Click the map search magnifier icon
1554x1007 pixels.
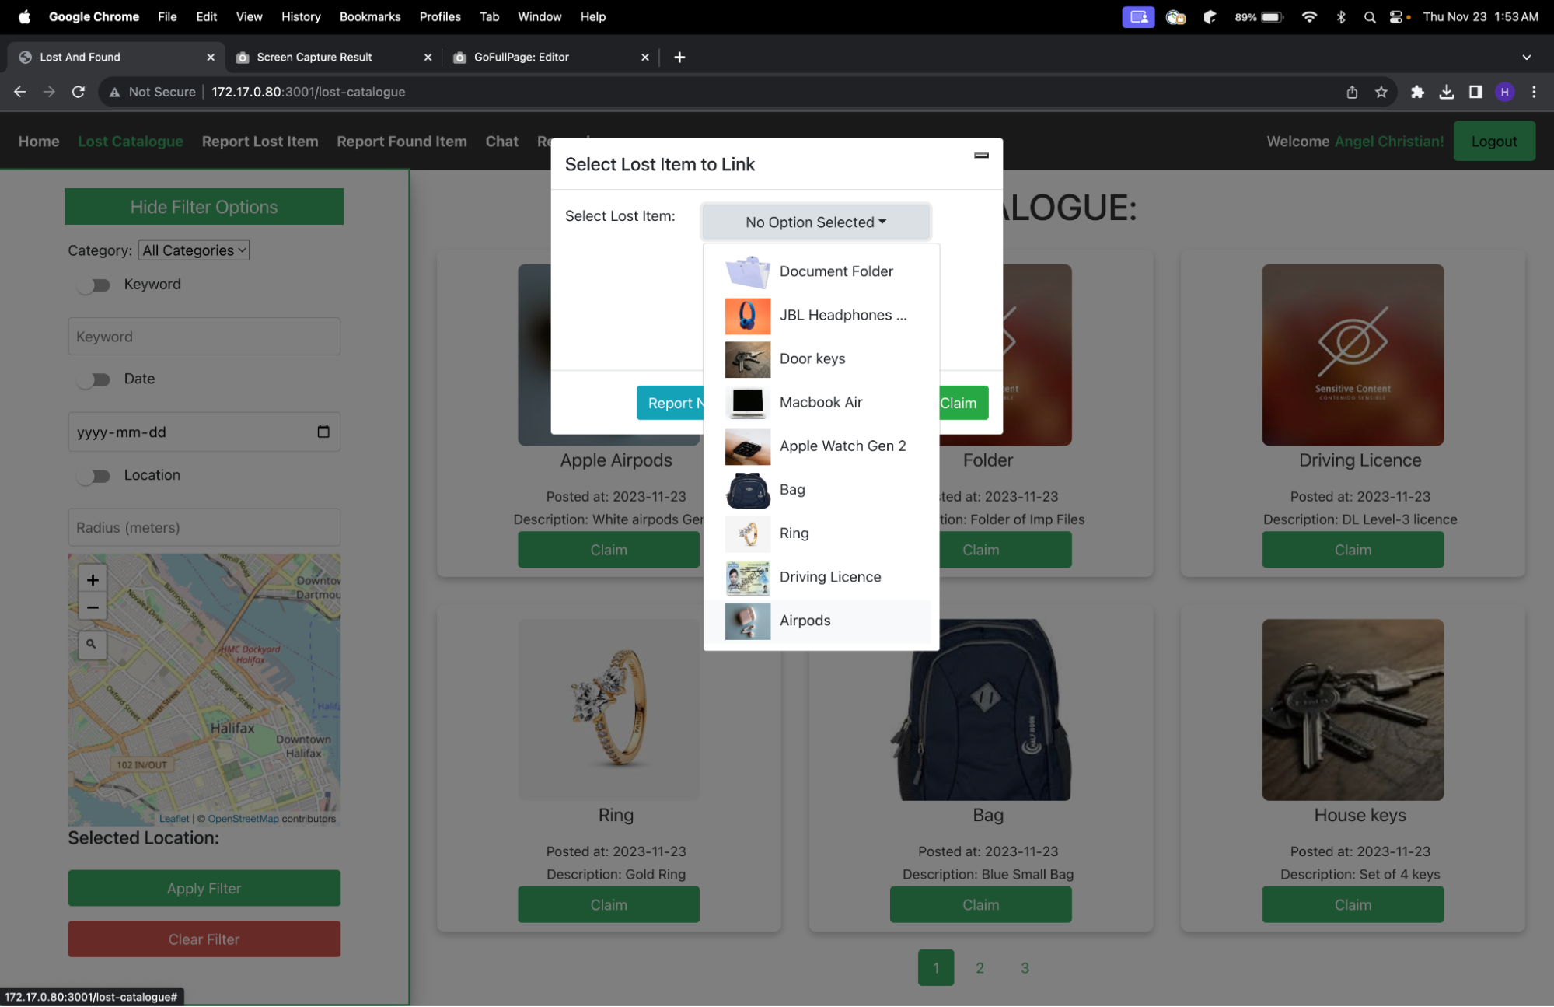click(92, 644)
